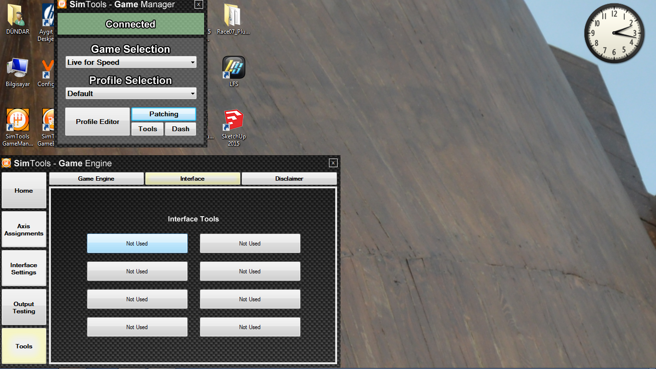This screenshot has height=369, width=656.
Task: Click the highlighted blue Not Used button
Action: pyautogui.click(x=137, y=244)
